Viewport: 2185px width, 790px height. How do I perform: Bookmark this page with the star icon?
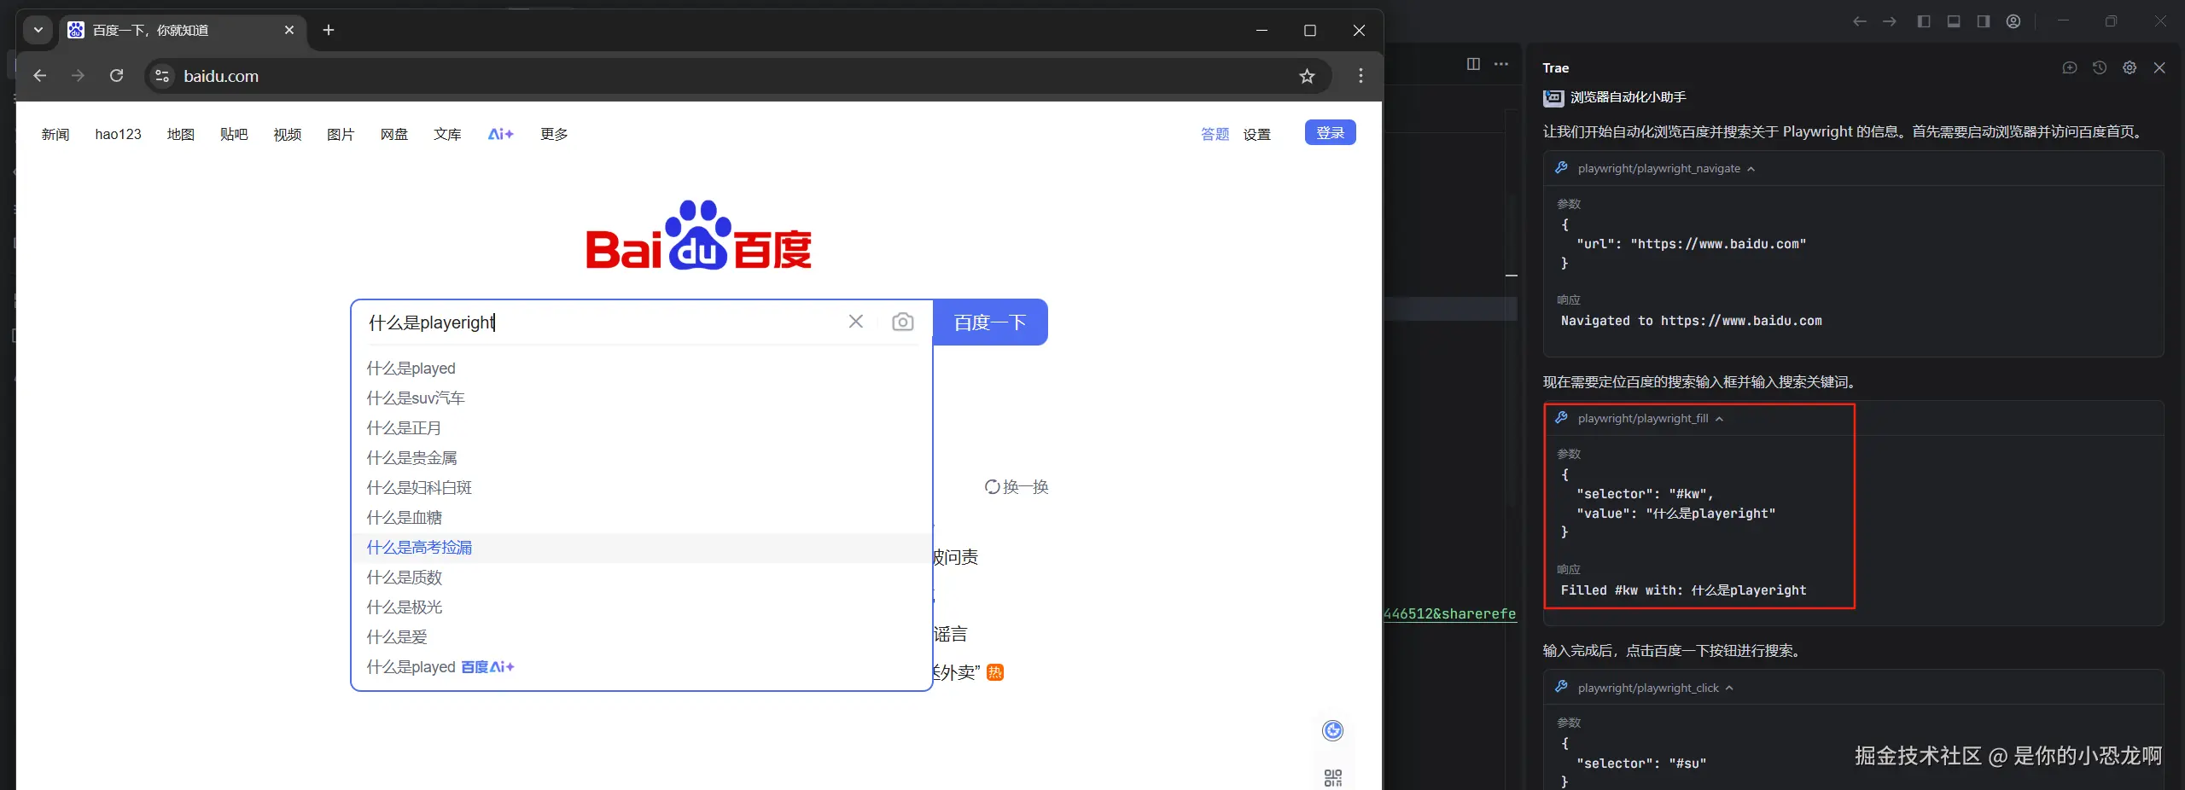[x=1307, y=76]
